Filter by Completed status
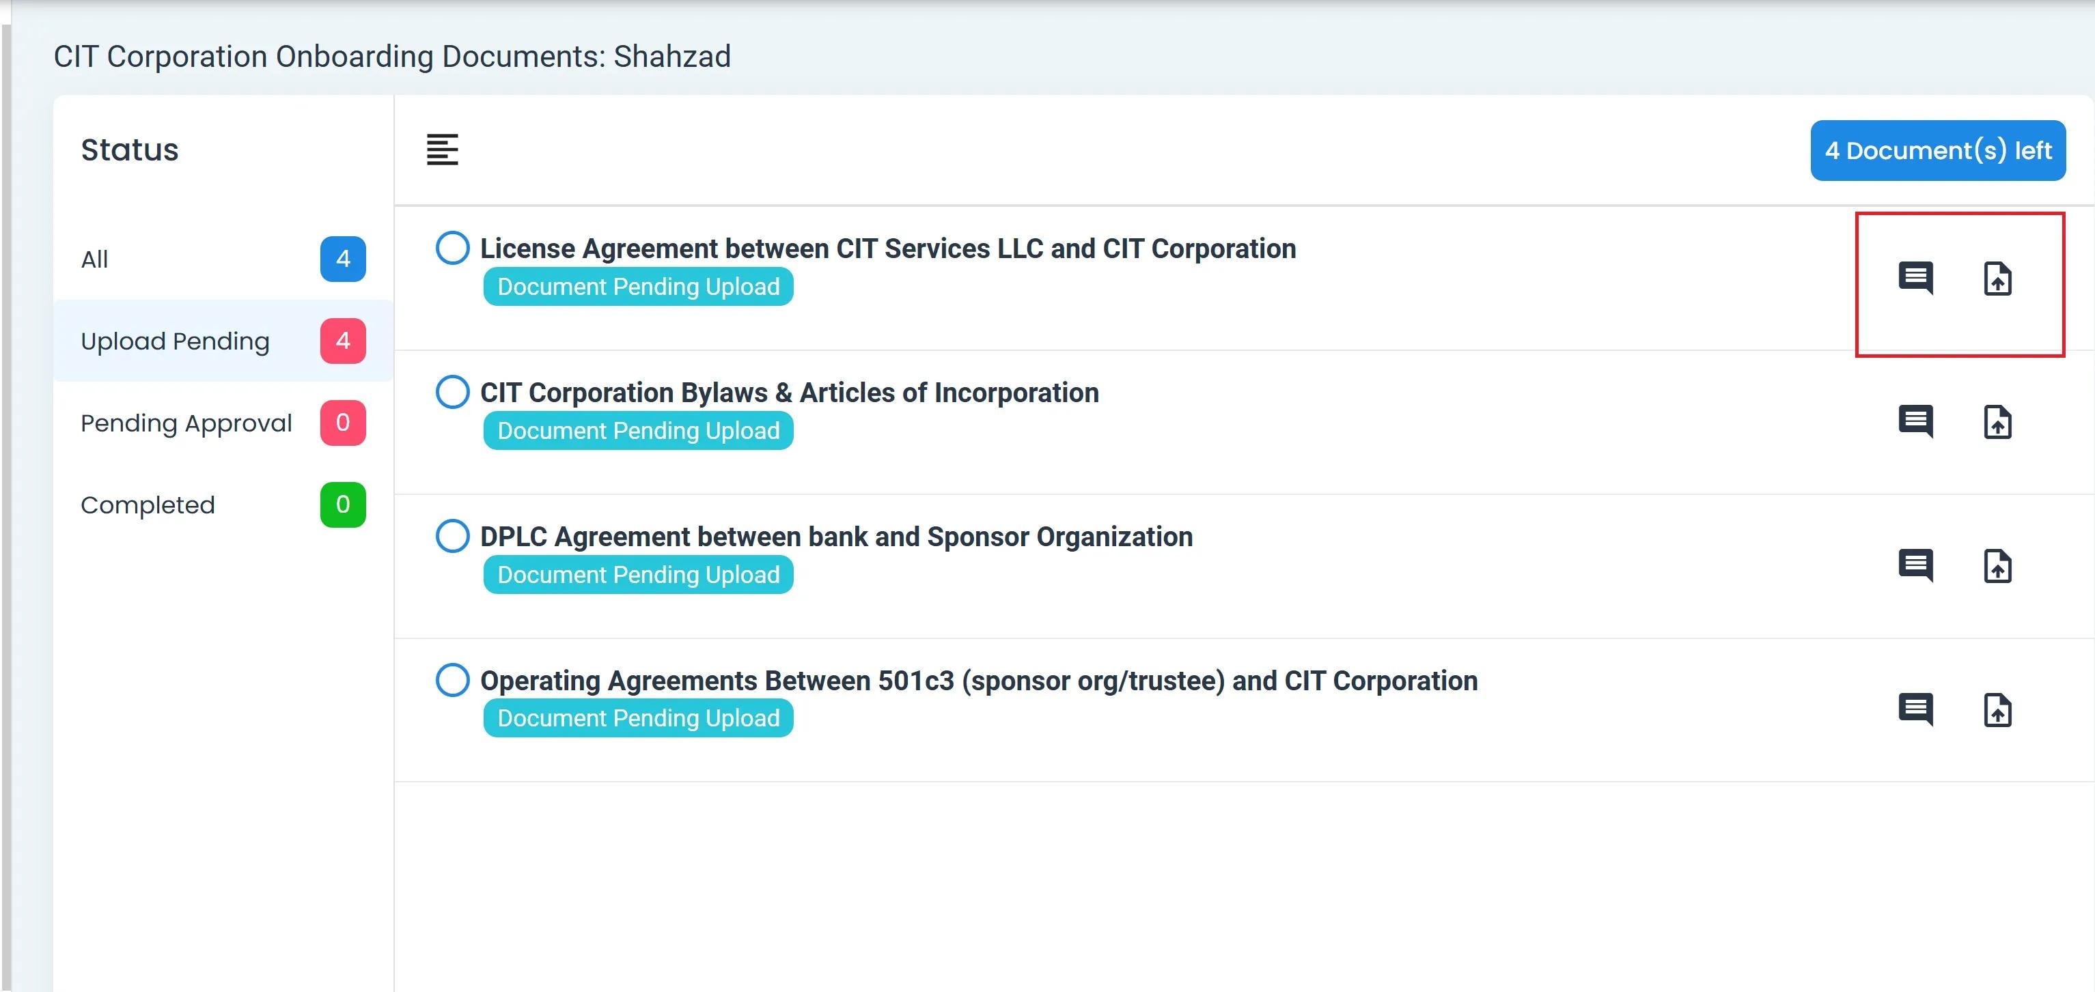This screenshot has height=992, width=2095. point(221,505)
